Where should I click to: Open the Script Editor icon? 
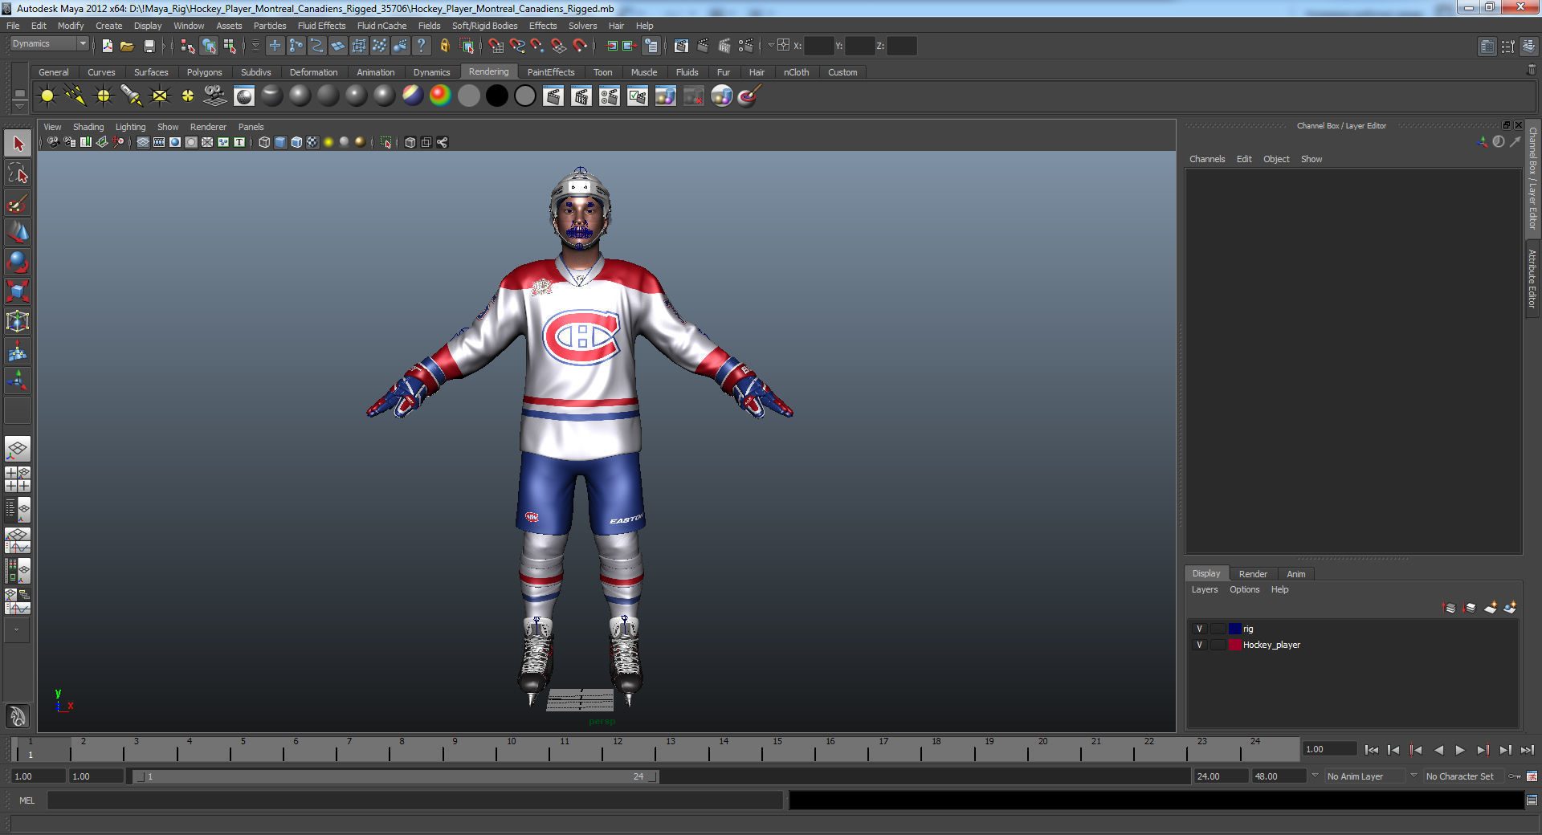(1532, 800)
